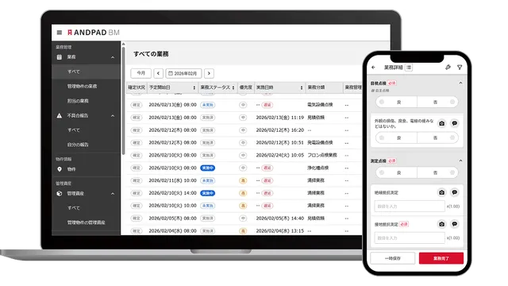Click the sidebar vertical scrollbar thumb
Screen dimensions: 508x286
pos(123,101)
